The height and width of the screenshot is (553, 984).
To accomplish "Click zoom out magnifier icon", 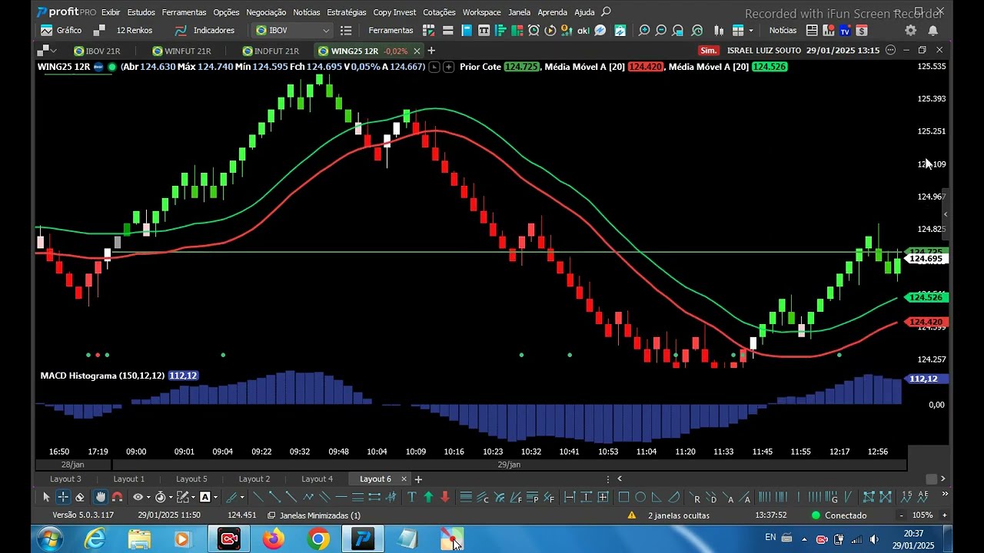I will coord(661,31).
